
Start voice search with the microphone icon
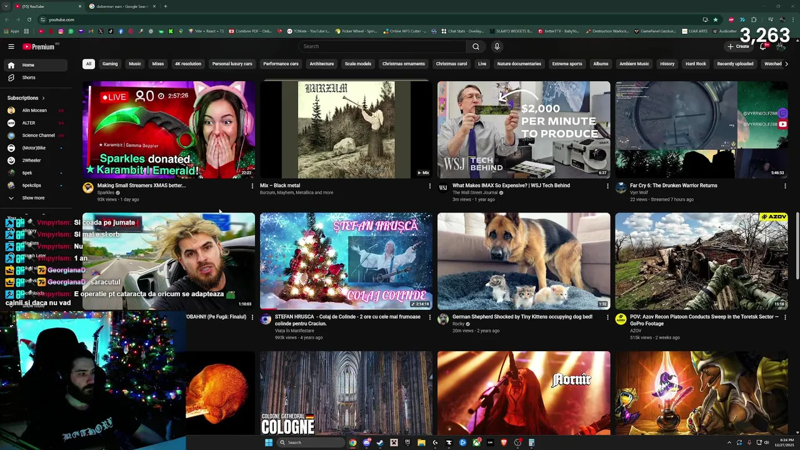[x=497, y=46]
